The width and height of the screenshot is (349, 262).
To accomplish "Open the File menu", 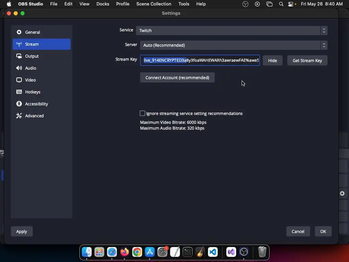I will 54,4.
